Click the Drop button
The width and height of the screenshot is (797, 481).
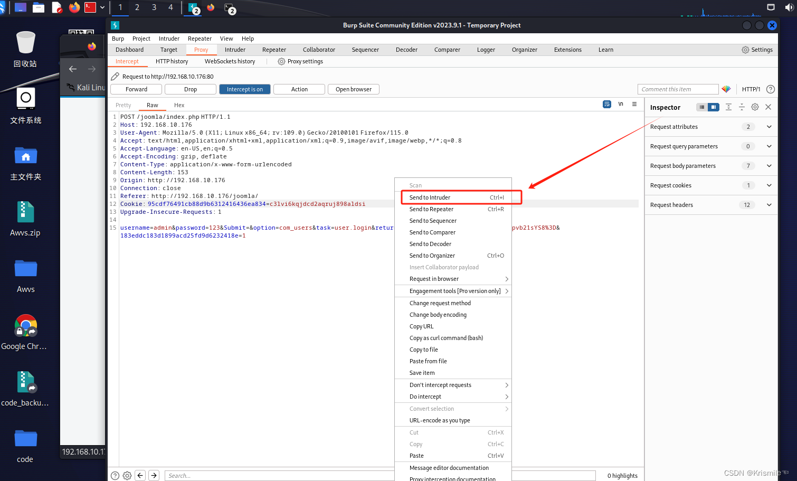click(191, 89)
